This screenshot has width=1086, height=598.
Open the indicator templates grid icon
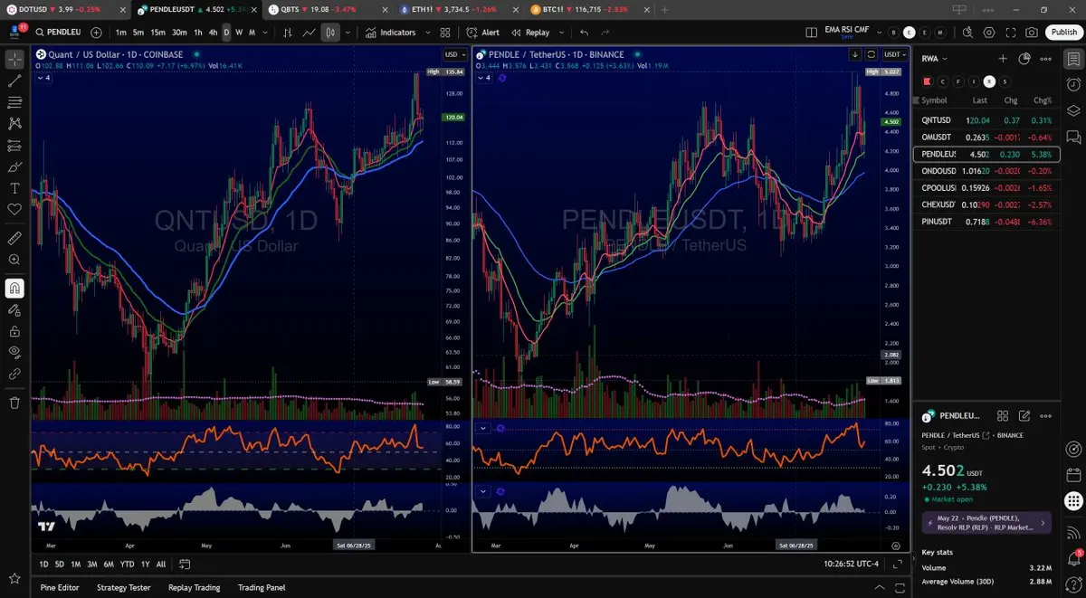click(x=446, y=33)
